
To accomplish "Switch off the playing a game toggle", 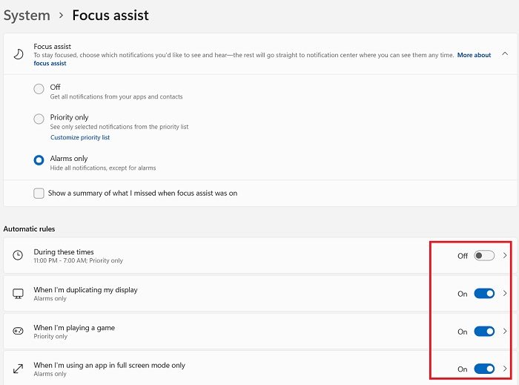I will click(x=484, y=332).
